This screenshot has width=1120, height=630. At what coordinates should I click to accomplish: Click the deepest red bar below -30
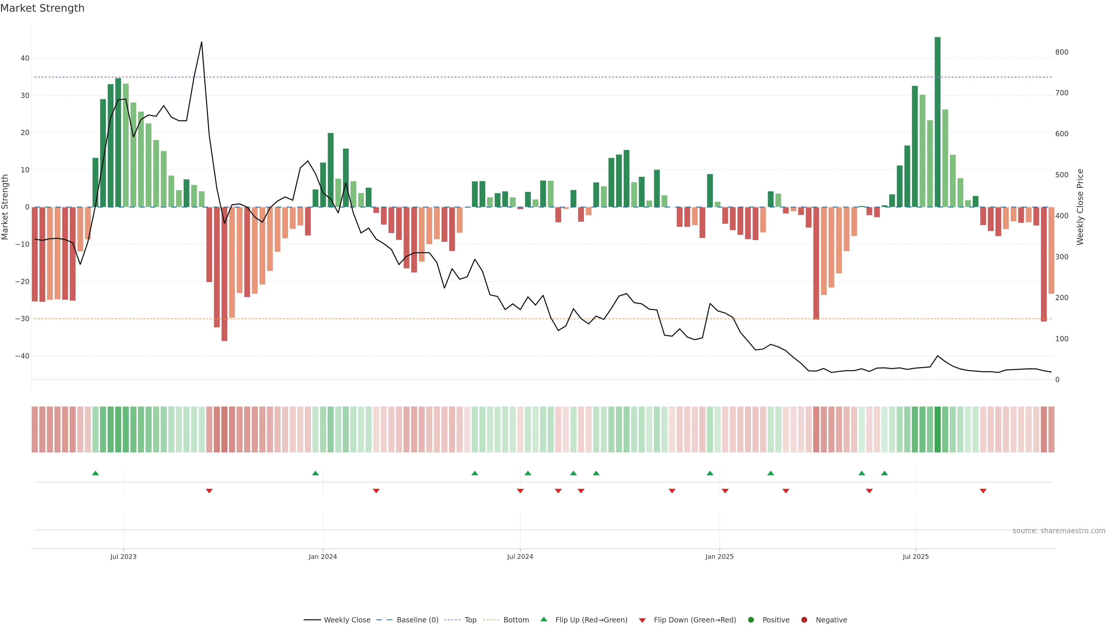coord(224,274)
